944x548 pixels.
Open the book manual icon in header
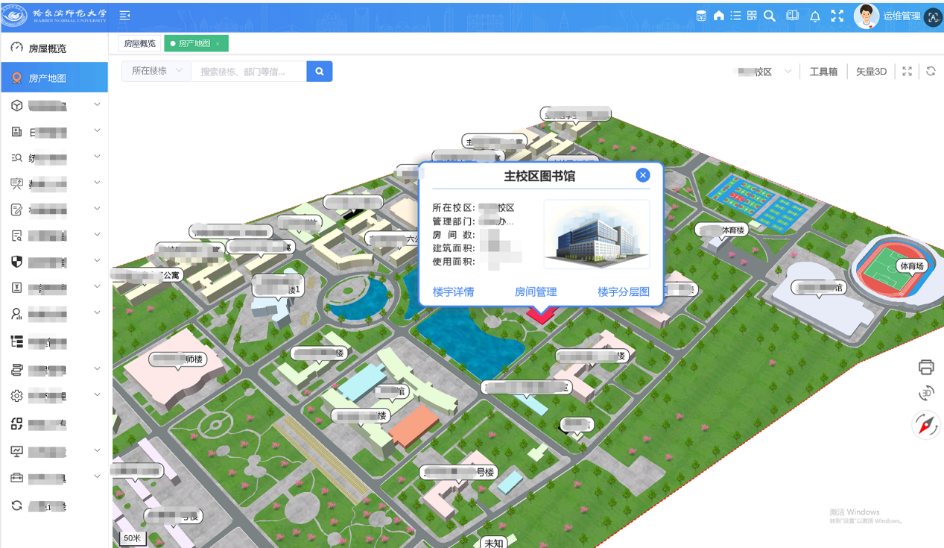tap(792, 16)
